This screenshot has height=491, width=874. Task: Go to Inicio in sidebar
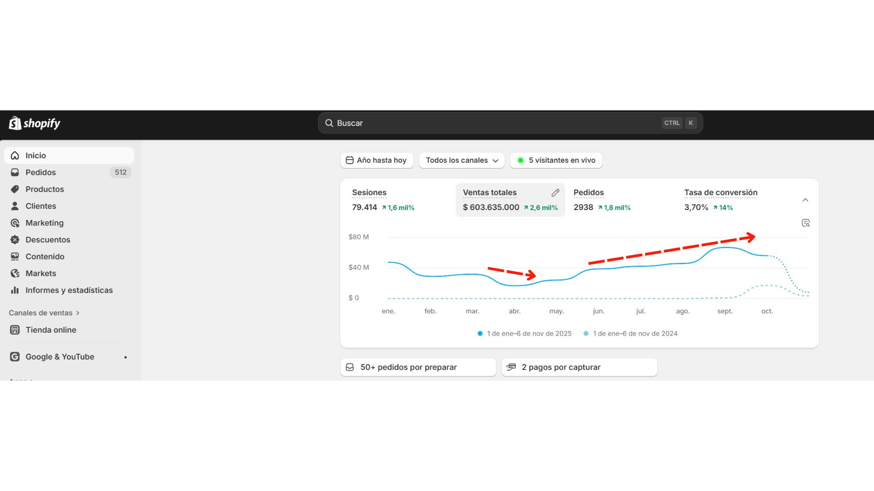pyautogui.click(x=69, y=155)
